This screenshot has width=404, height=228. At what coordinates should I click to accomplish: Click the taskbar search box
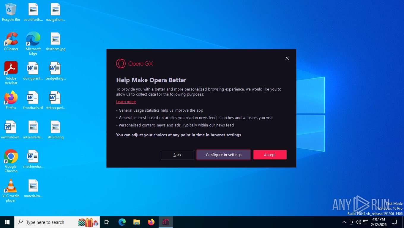(x=57, y=222)
